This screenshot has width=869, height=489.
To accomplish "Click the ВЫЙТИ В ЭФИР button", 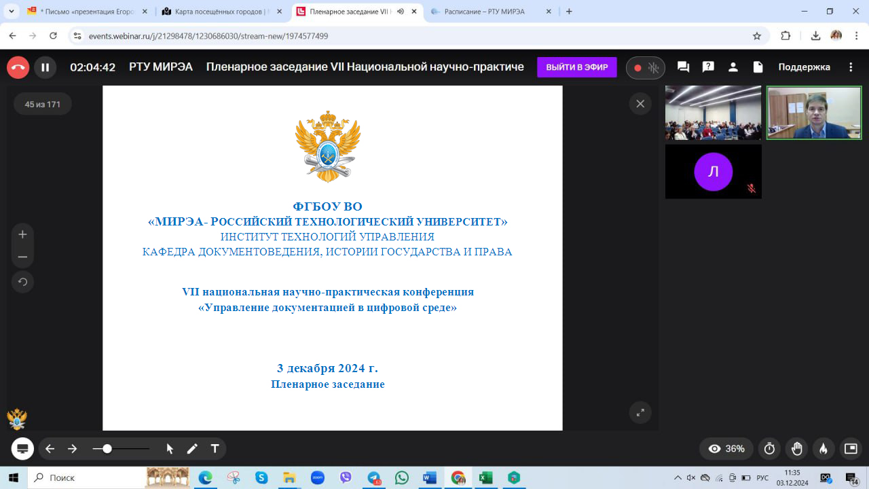I will click(577, 67).
